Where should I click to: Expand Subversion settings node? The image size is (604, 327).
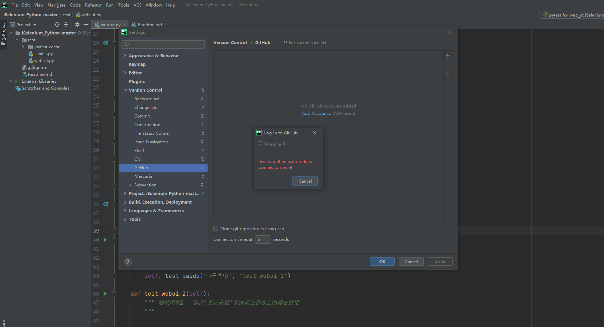131,185
